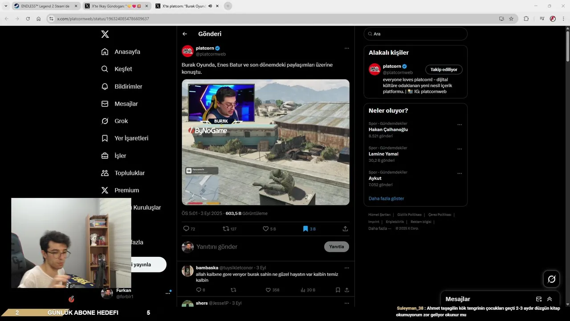Reload the page

(x=28, y=19)
